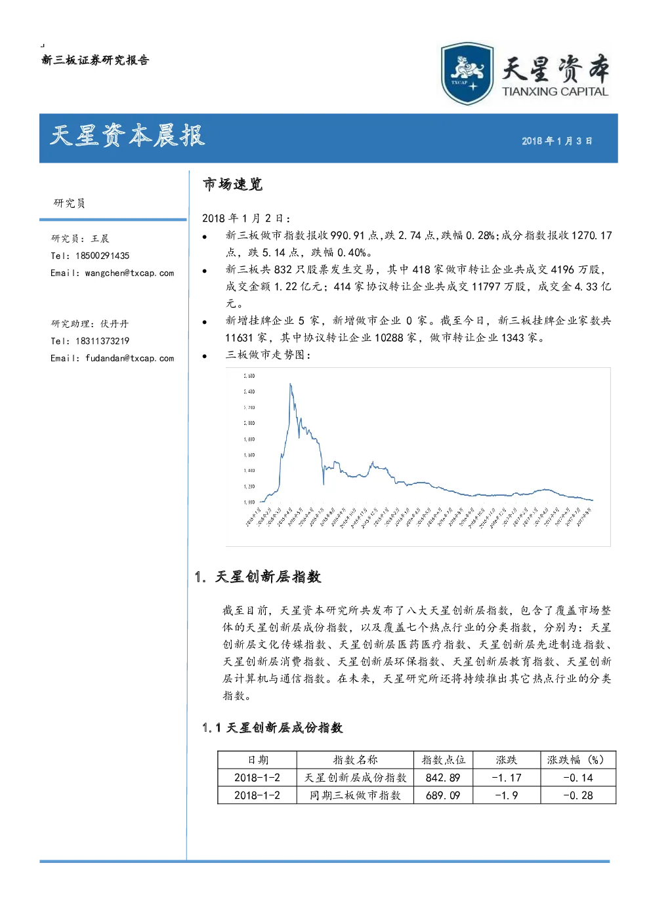Select the change value -1.17
The image size is (651, 920).
(507, 778)
